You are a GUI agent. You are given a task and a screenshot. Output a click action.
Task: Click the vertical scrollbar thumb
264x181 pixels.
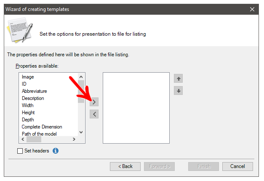[81, 92]
